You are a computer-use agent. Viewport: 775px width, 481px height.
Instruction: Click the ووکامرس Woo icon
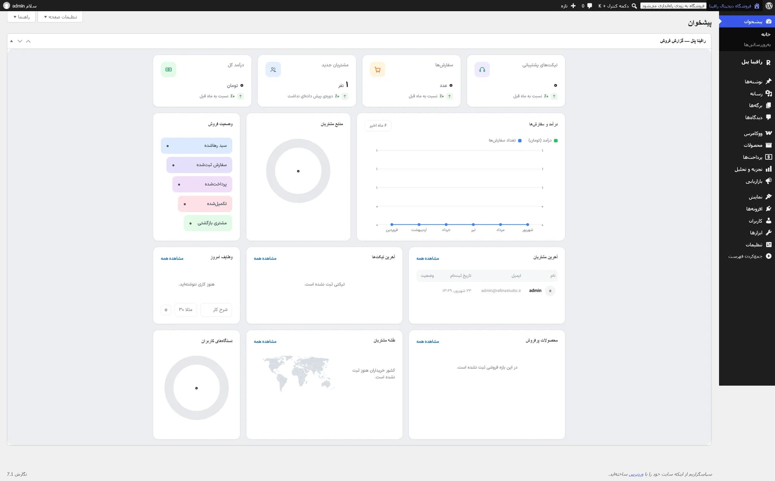tap(769, 133)
